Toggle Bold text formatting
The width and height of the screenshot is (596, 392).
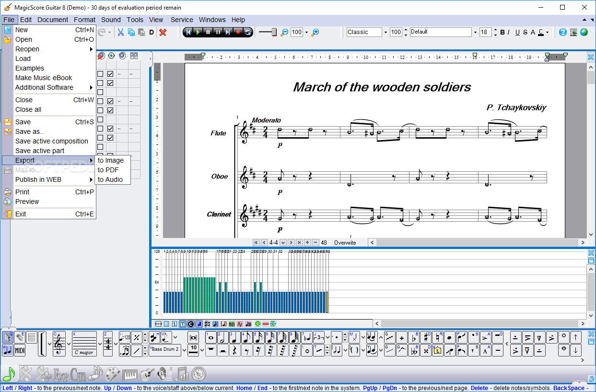click(x=503, y=32)
